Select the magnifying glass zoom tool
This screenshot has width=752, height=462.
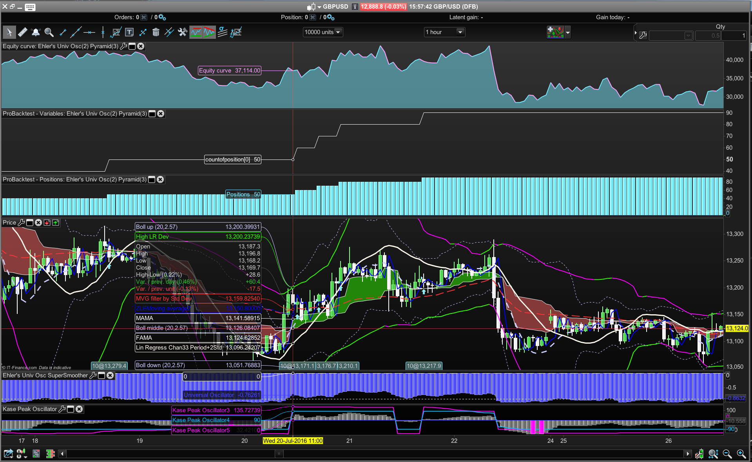click(49, 32)
